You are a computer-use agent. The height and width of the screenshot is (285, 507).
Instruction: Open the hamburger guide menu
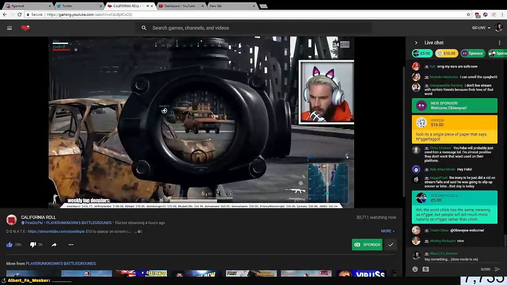10,28
